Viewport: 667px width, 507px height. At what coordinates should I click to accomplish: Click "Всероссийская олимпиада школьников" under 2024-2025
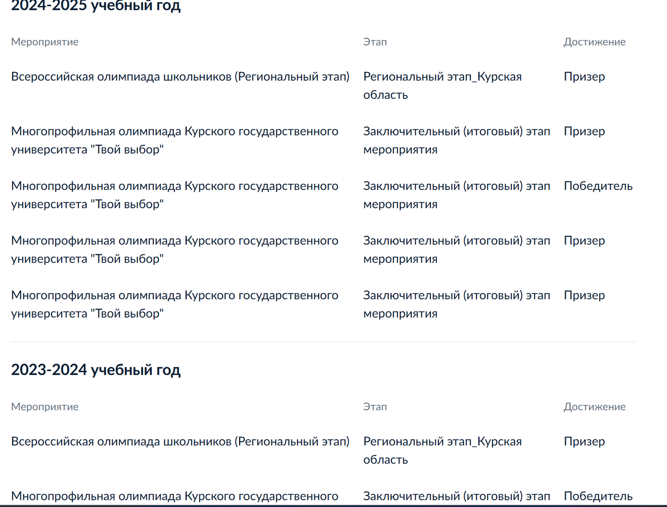pos(181,77)
